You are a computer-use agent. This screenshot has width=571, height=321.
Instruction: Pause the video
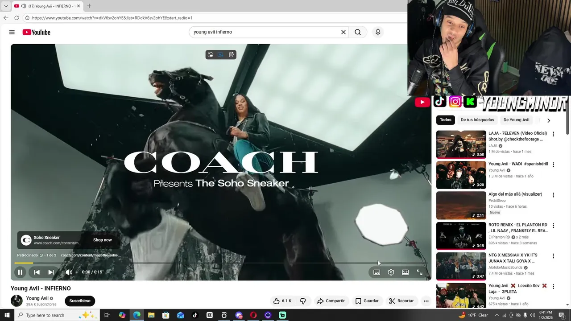click(20, 272)
